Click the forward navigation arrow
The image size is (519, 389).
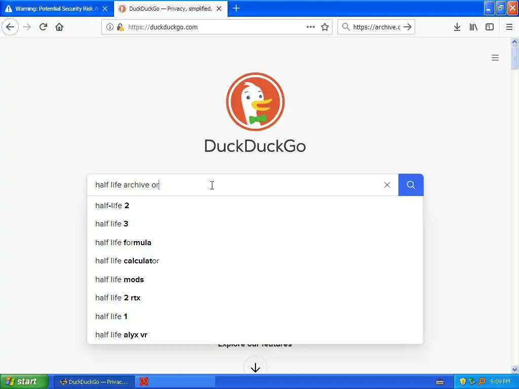[x=27, y=27]
